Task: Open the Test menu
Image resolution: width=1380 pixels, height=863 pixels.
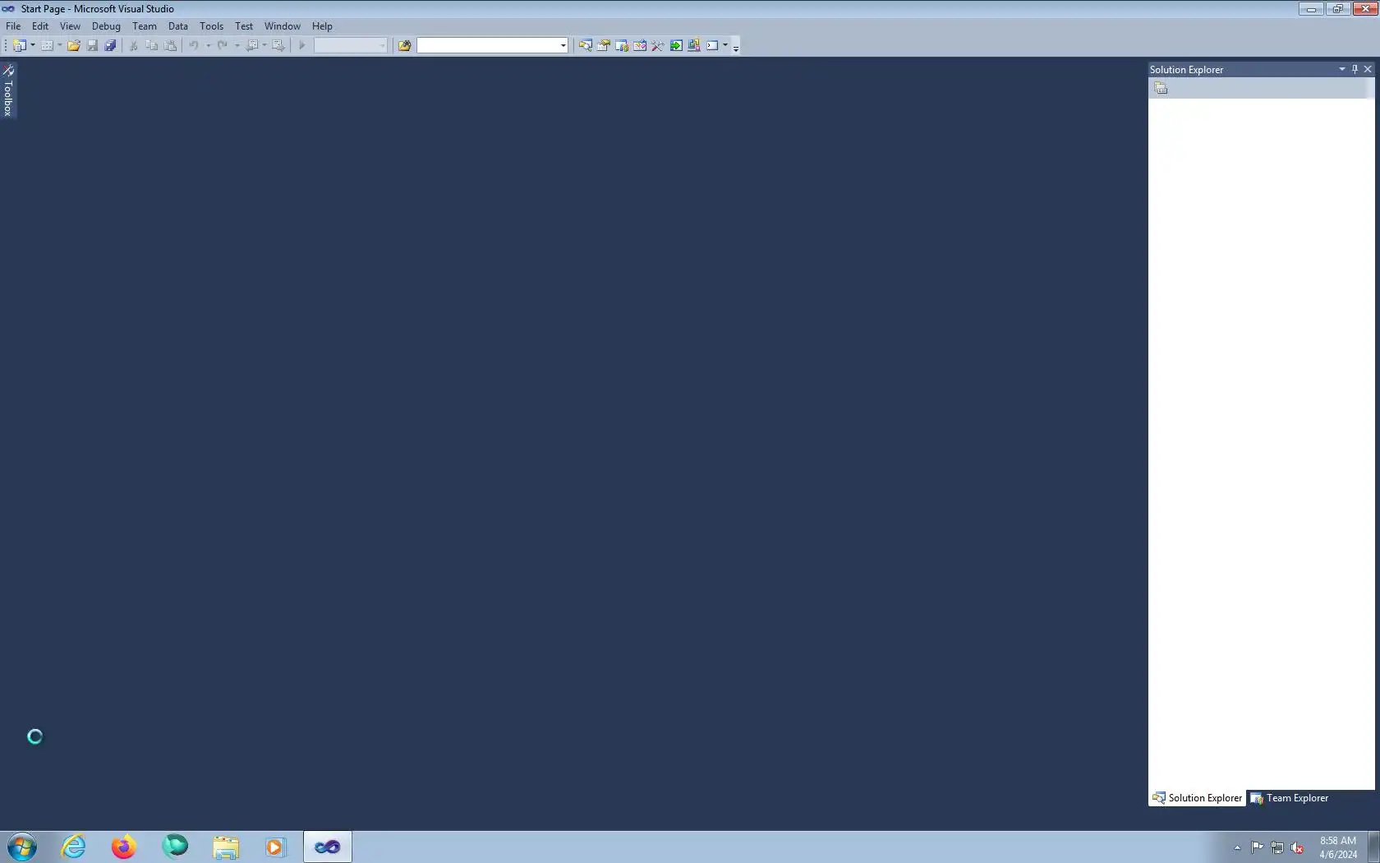Action: tap(244, 26)
